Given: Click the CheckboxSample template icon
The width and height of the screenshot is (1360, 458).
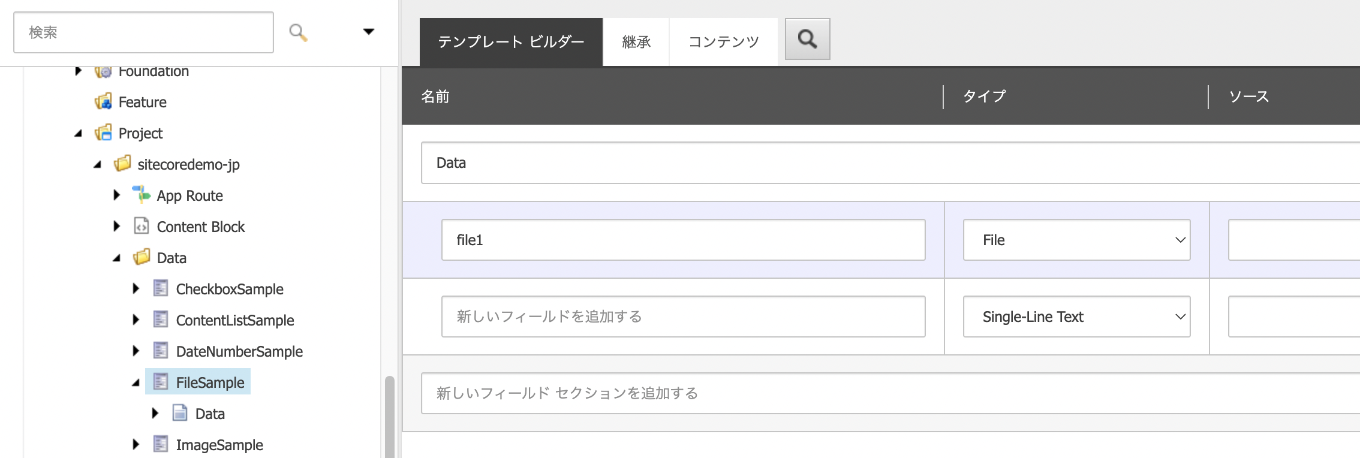Looking at the screenshot, I should tap(161, 288).
